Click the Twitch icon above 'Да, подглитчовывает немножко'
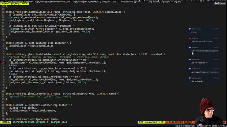The image size is (227, 127). point(190,69)
